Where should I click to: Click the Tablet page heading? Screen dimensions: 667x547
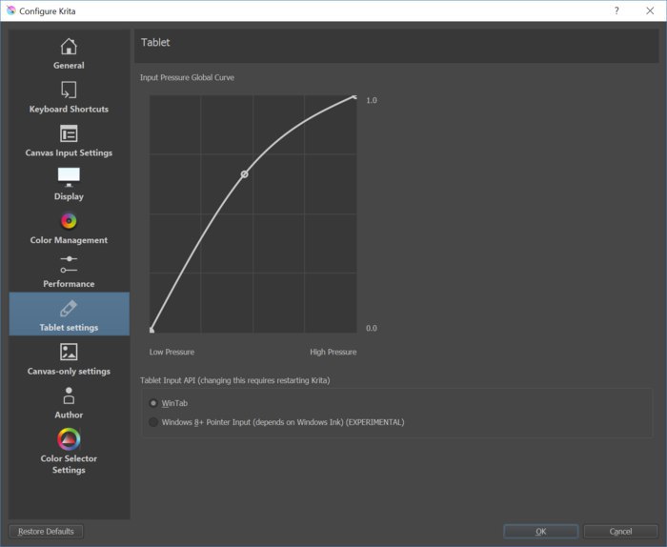point(155,42)
